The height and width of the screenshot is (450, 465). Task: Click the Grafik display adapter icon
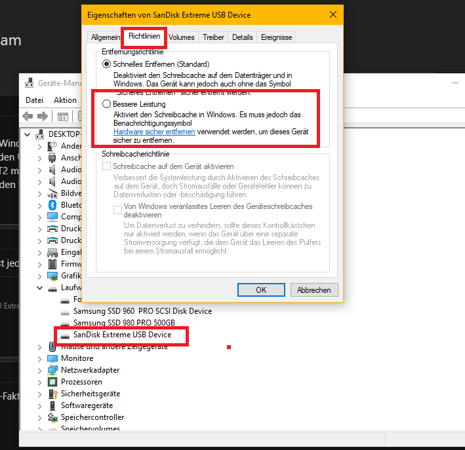pos(52,276)
